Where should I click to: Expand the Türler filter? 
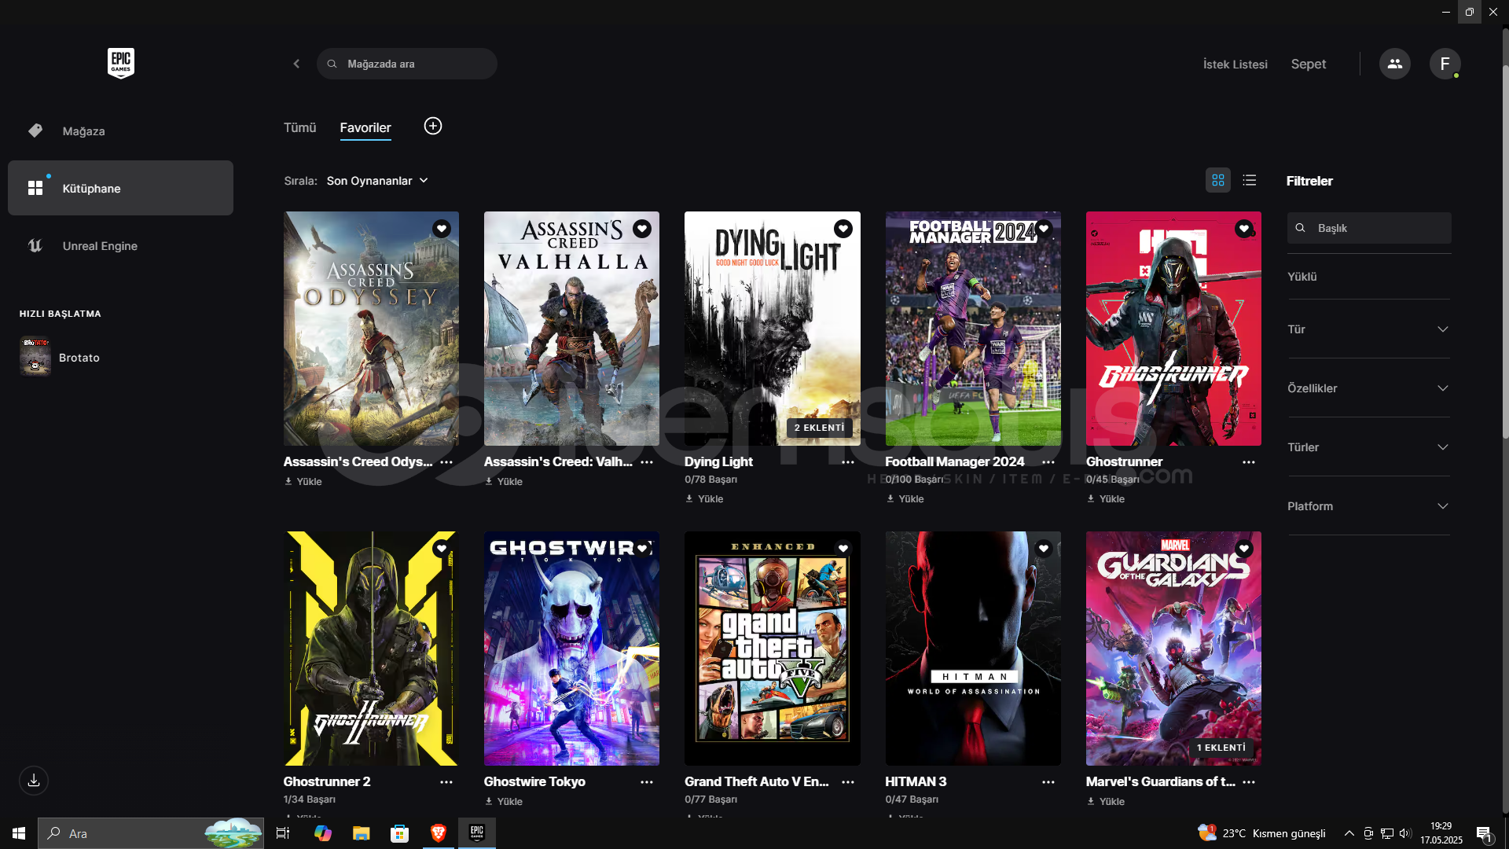tap(1368, 447)
